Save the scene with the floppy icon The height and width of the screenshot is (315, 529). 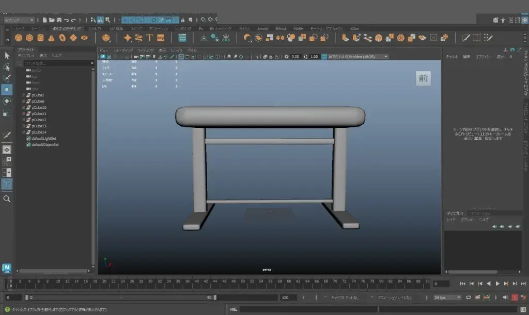pos(59,20)
